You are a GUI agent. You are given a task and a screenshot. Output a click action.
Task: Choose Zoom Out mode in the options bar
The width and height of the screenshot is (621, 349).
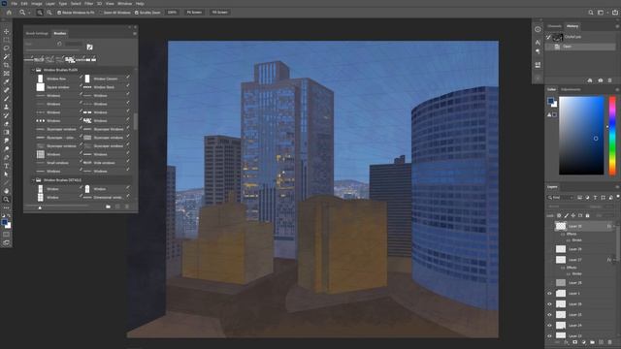[x=49, y=13]
